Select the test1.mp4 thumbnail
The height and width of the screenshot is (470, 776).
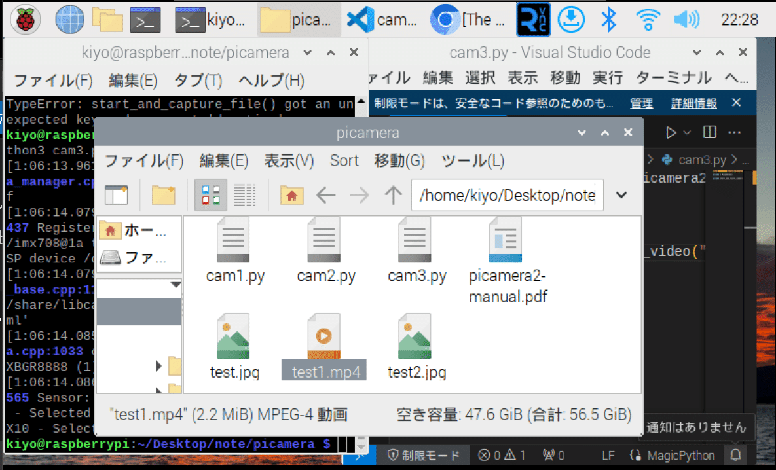[323, 336]
